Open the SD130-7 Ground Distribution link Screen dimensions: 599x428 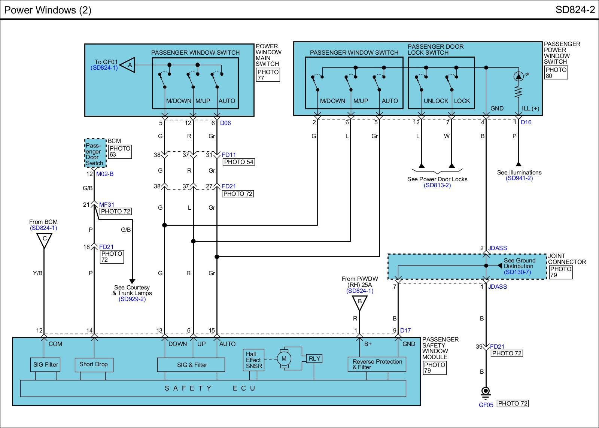tap(517, 272)
